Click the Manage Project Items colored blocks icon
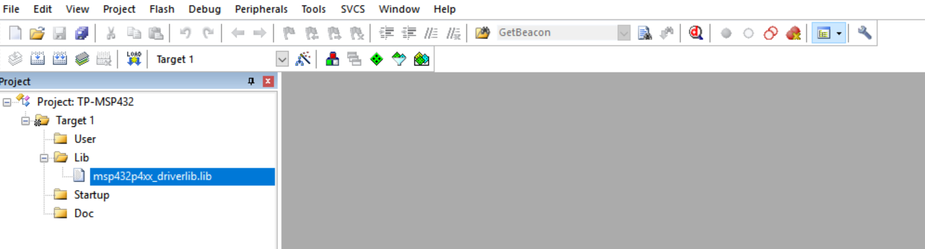The width and height of the screenshot is (925, 249). (x=332, y=59)
